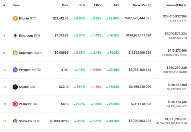Open the Volume(24h) info icon
This screenshot has height=132, width=191.
point(185,5)
